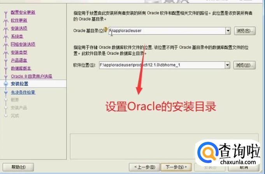Browse for Oracle base directory with 浏览(R)
The height and width of the screenshot is (174, 265).
pyautogui.click(x=245, y=31)
